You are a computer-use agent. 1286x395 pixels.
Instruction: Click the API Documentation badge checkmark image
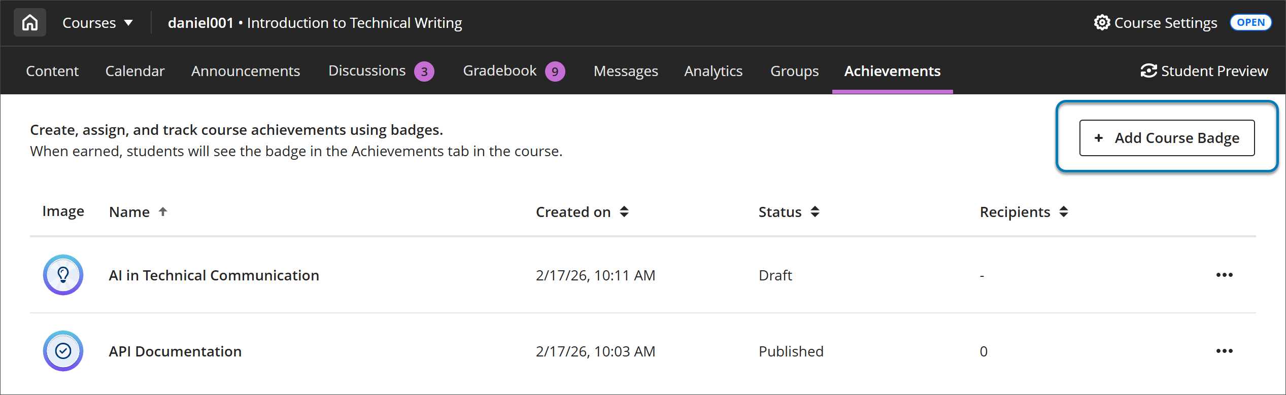pos(63,351)
